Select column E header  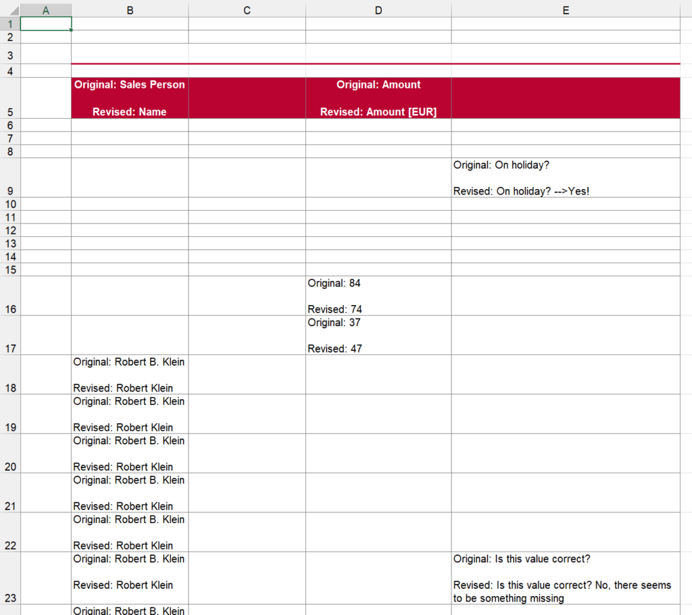[565, 9]
